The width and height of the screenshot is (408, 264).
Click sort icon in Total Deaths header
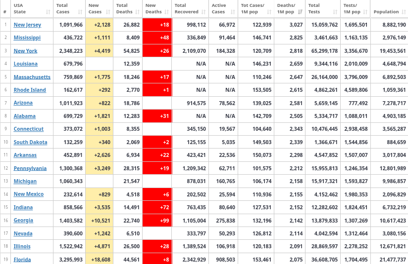pyautogui.click(x=138, y=12)
